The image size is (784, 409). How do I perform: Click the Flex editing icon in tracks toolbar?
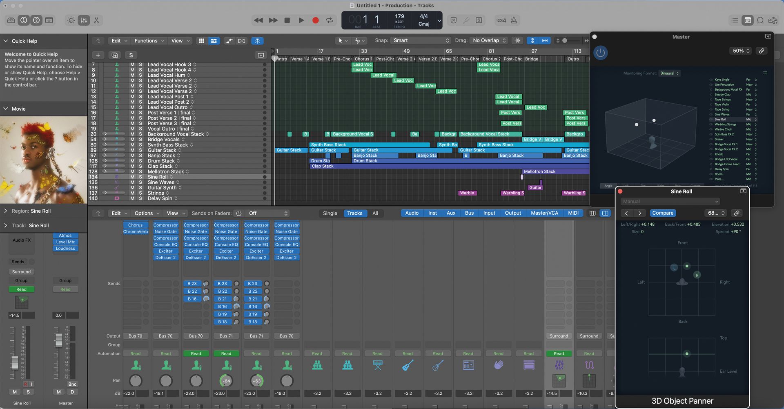(x=257, y=40)
